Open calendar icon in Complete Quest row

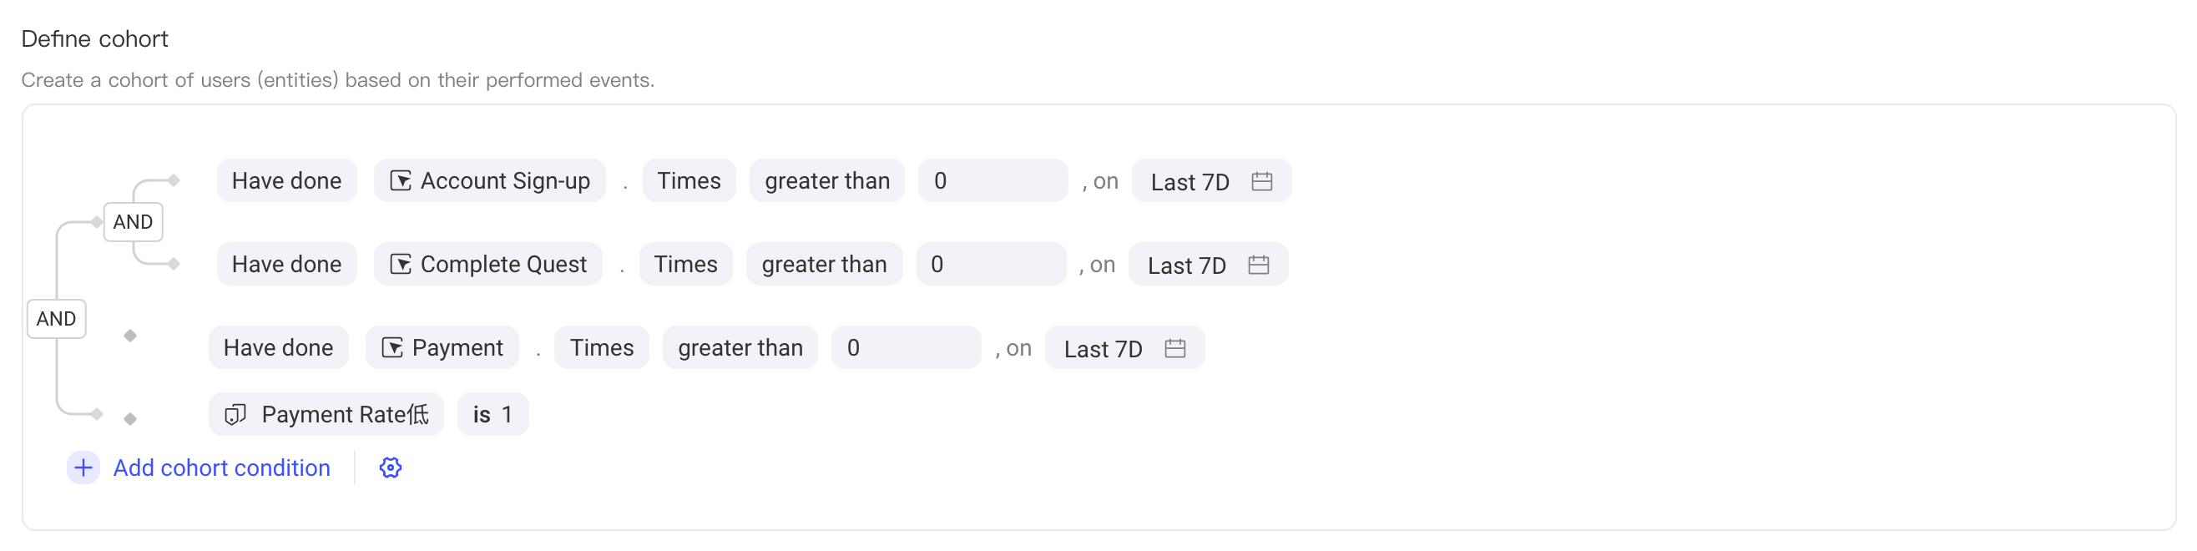coord(1258,265)
